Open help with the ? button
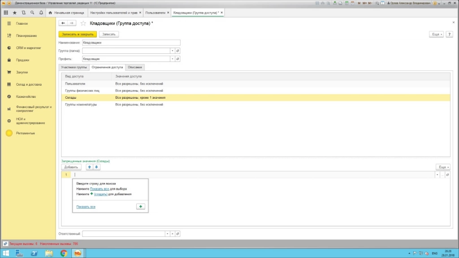 click(449, 34)
